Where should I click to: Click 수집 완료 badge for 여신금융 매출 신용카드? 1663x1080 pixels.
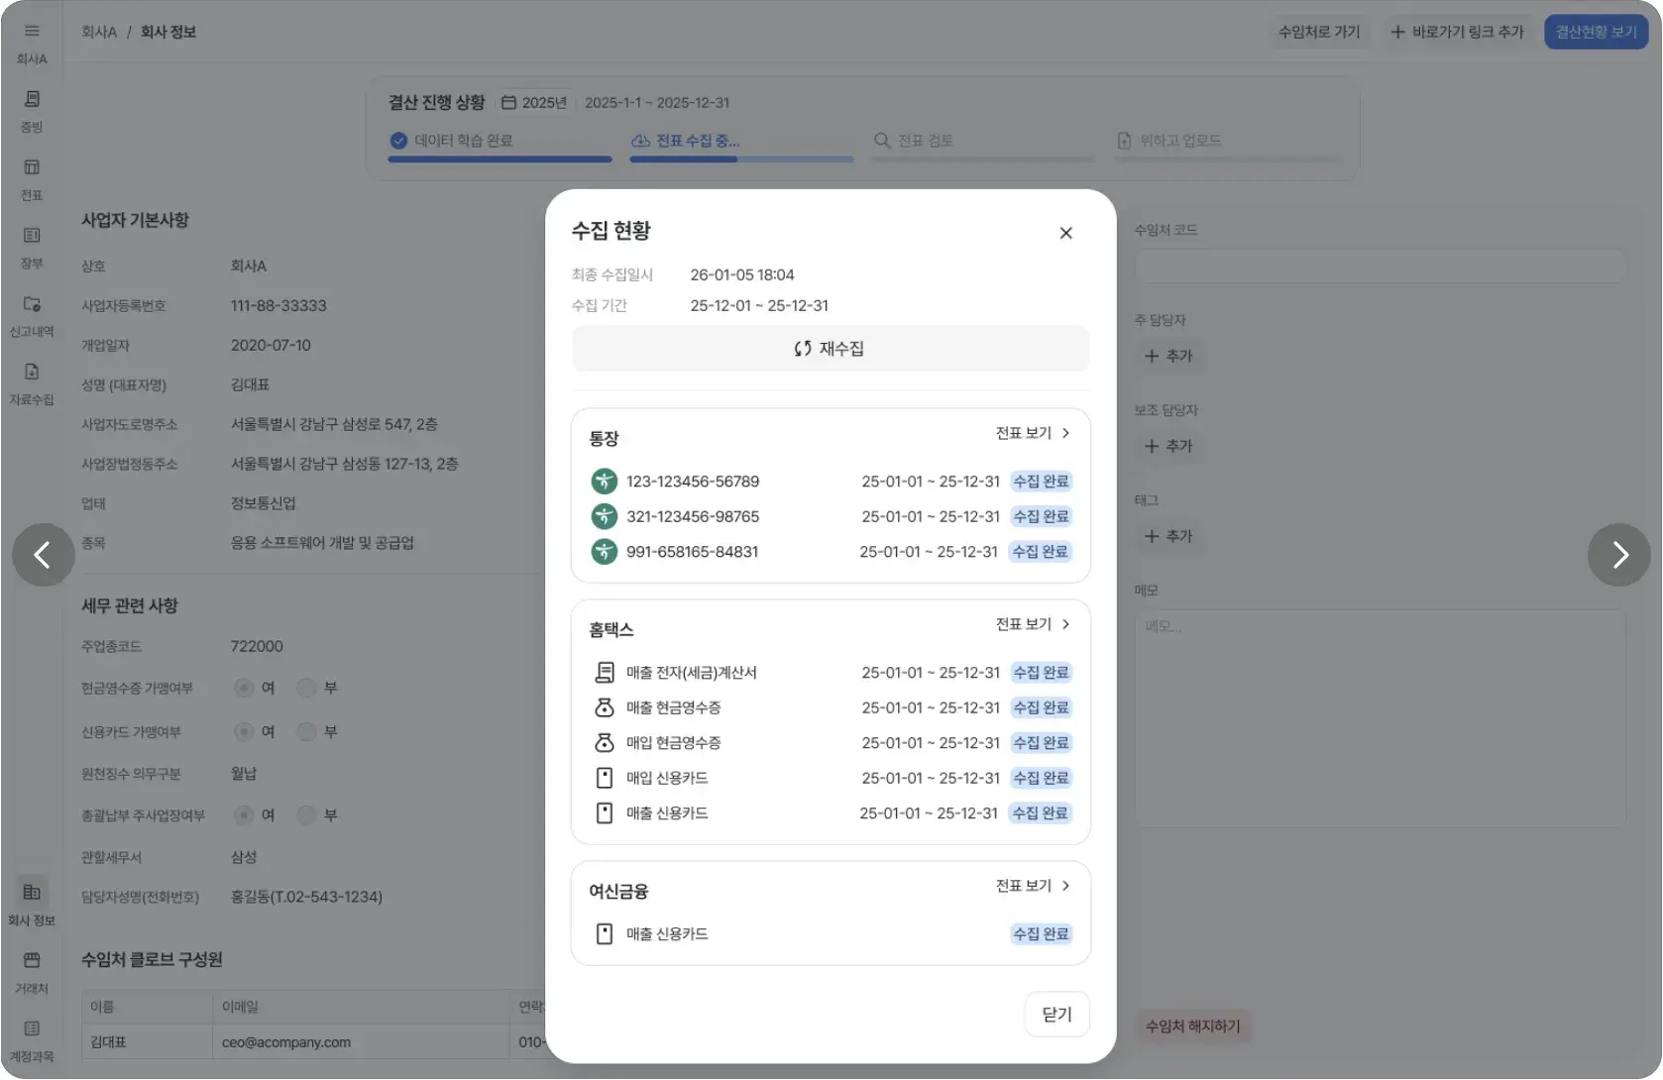[x=1041, y=934]
